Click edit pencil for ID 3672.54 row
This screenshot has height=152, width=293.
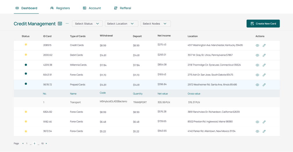point(264,131)
